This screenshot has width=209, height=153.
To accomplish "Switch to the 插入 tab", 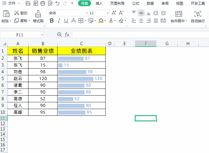I will pyautogui.click(x=99, y=3).
